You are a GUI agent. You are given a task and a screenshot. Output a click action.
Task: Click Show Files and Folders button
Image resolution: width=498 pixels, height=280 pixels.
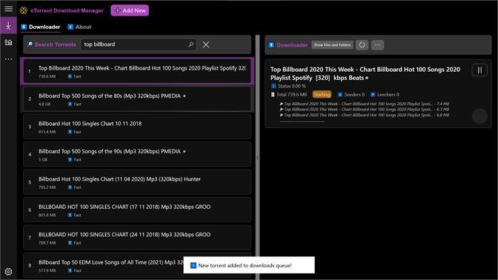[332, 44]
